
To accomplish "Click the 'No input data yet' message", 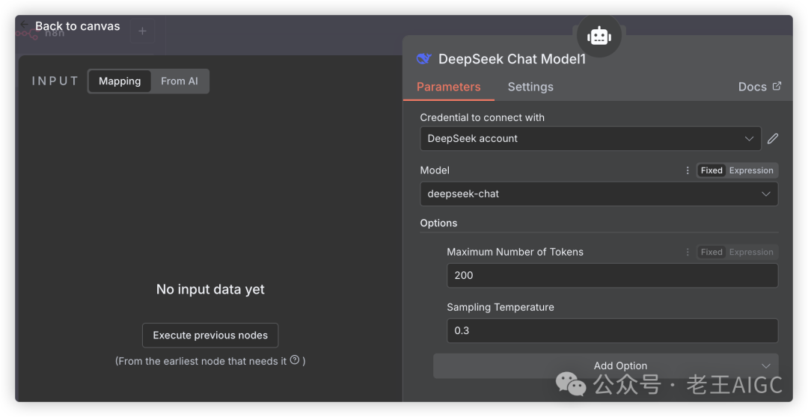I will tap(210, 289).
